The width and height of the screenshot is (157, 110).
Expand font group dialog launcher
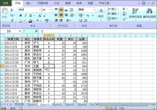point(50,26)
